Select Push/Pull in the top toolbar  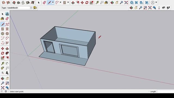(x=73, y=2)
